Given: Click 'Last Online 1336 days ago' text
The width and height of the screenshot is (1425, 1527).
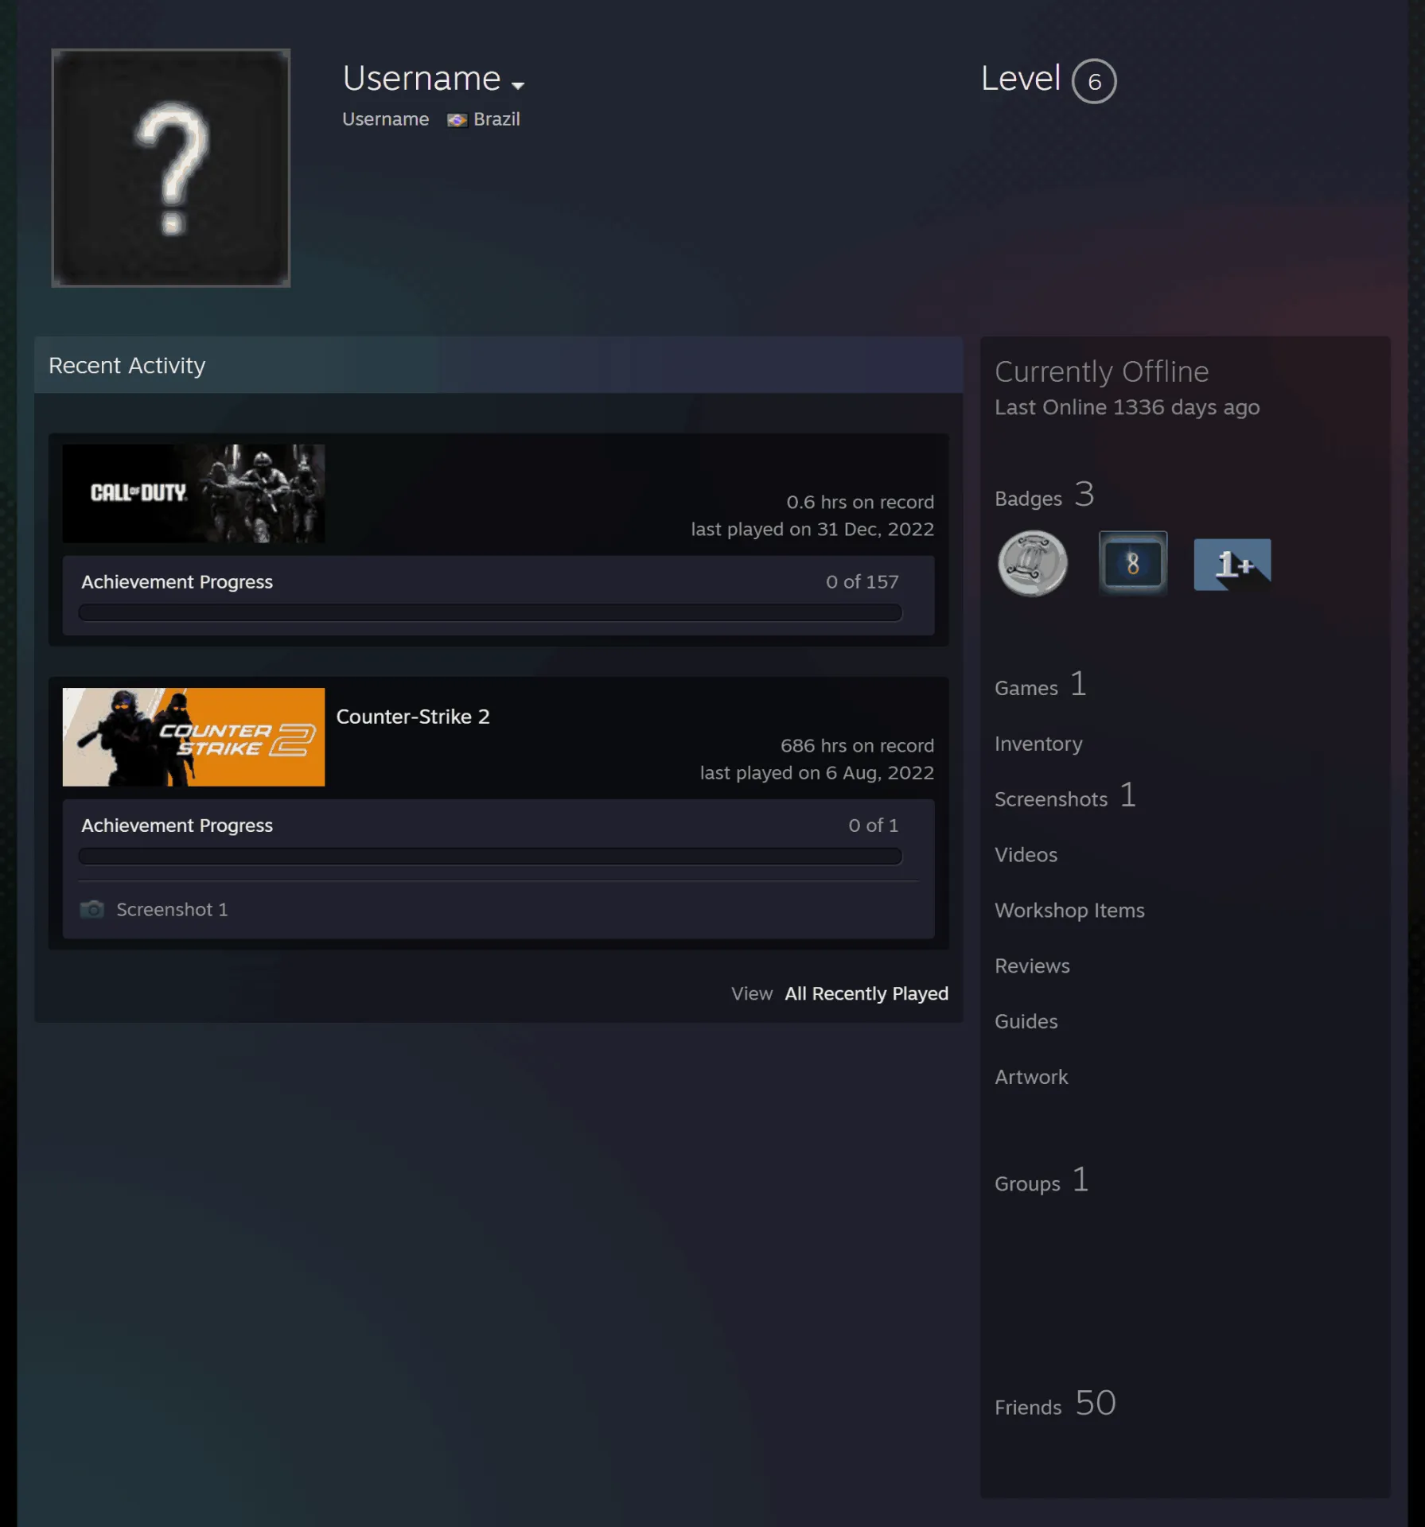Looking at the screenshot, I should pyautogui.click(x=1127, y=408).
